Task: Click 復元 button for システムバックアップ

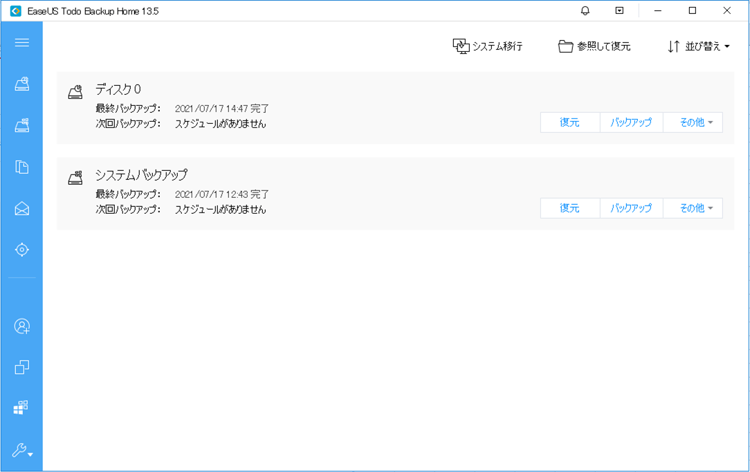Action: 569,208
